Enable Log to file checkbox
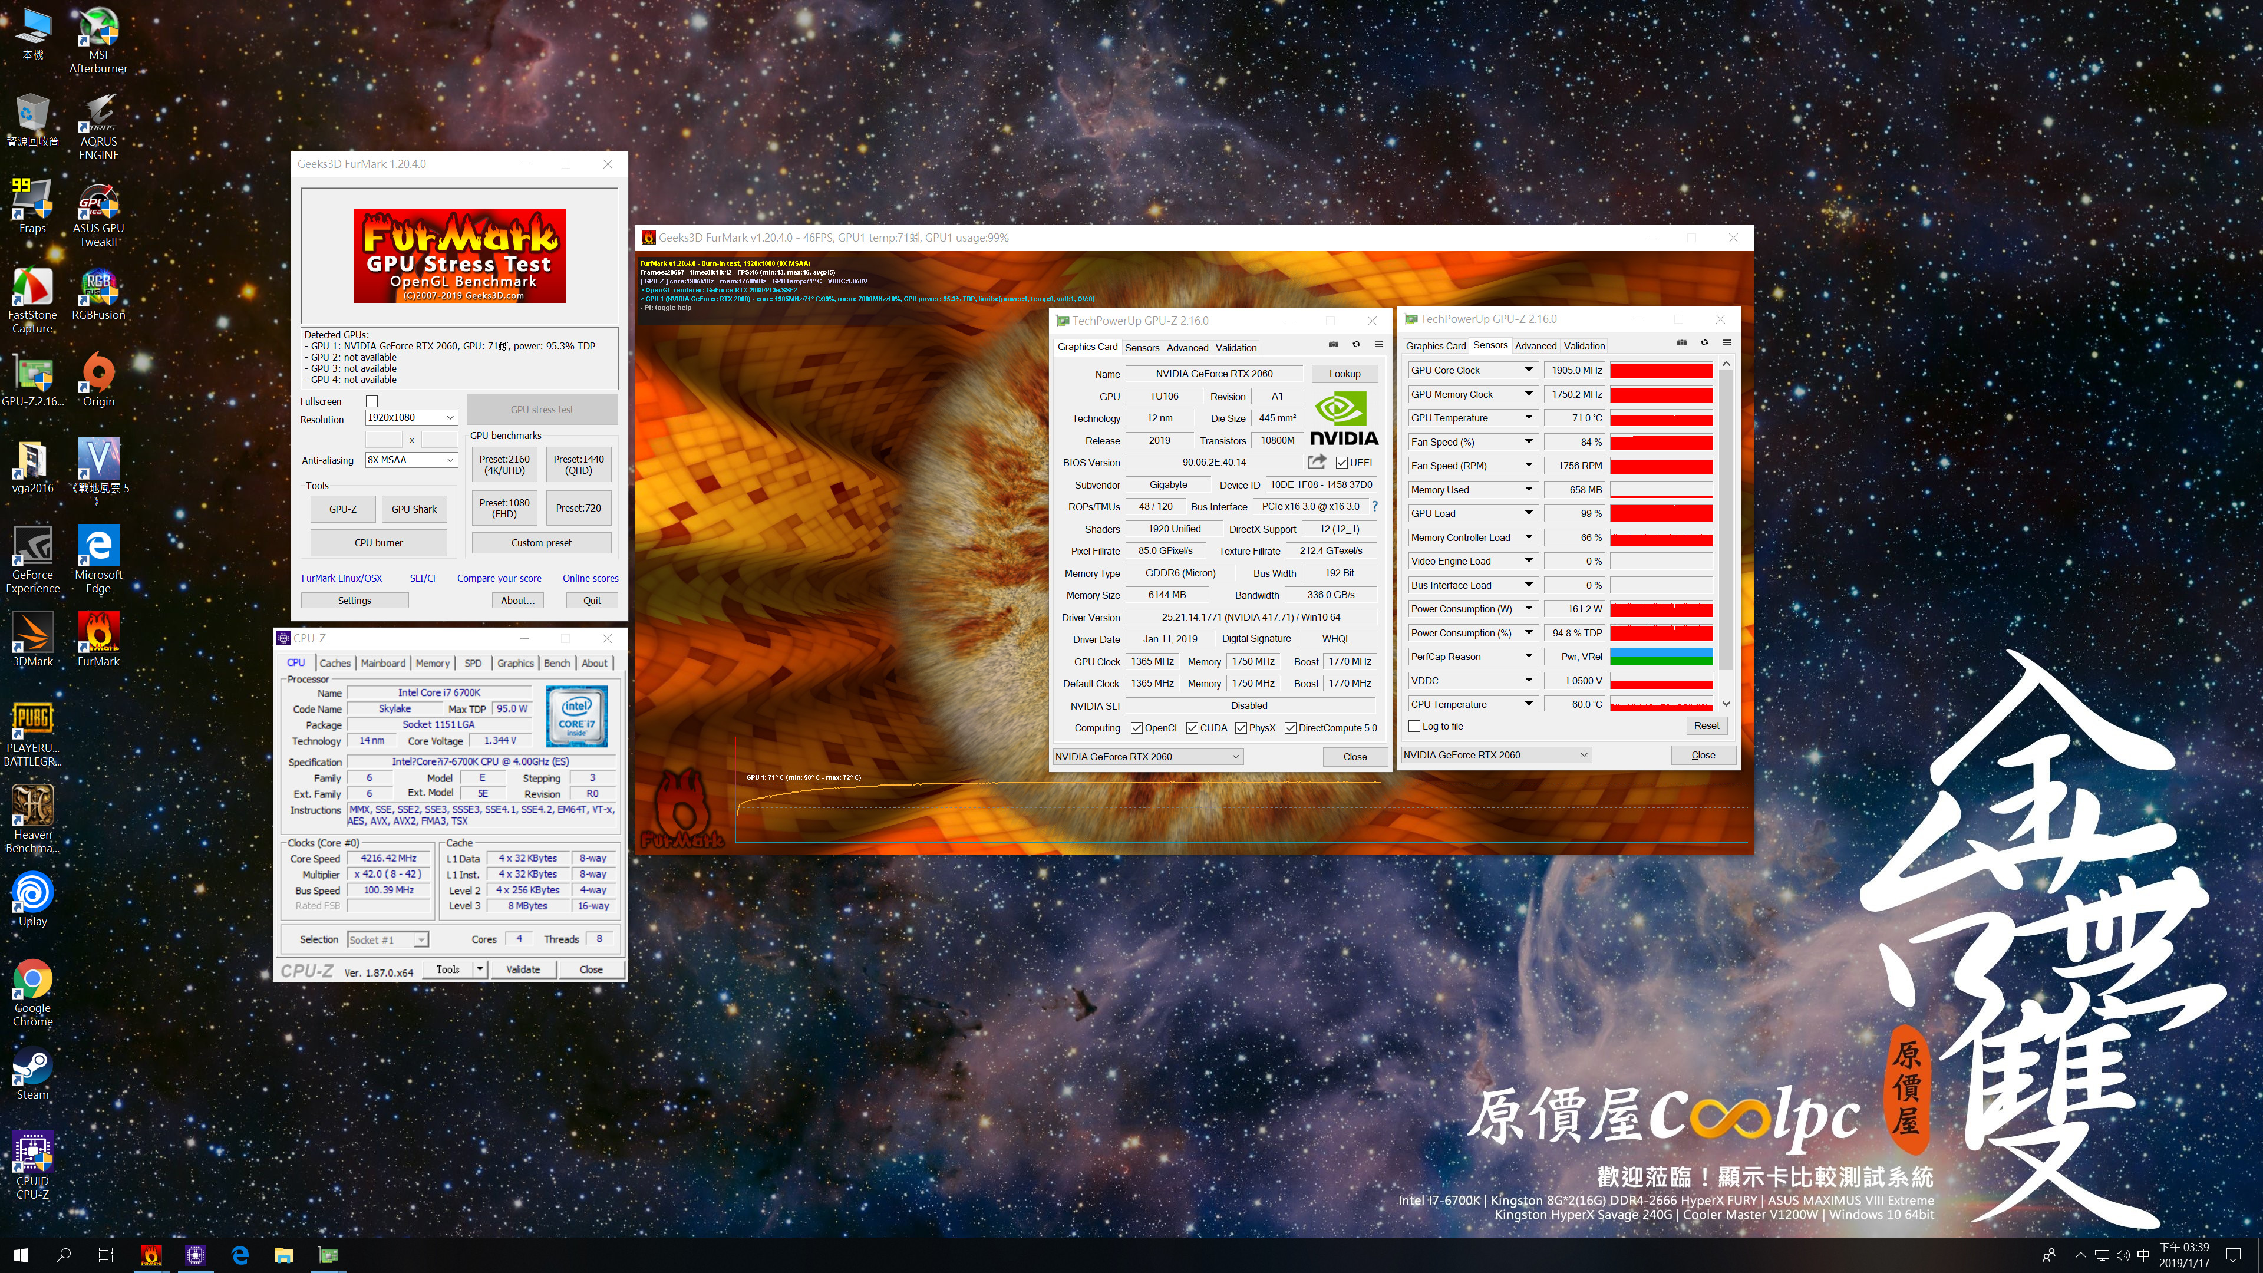 point(1414,725)
